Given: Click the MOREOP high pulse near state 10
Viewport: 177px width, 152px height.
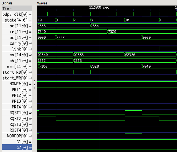Looking at the screenshot, I should [x=134, y=136].
